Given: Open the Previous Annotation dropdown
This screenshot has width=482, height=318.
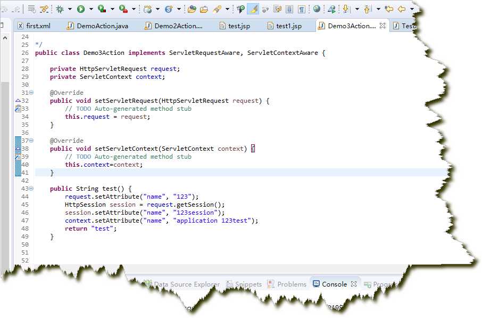Looking at the screenshot, I should (x=378, y=9).
